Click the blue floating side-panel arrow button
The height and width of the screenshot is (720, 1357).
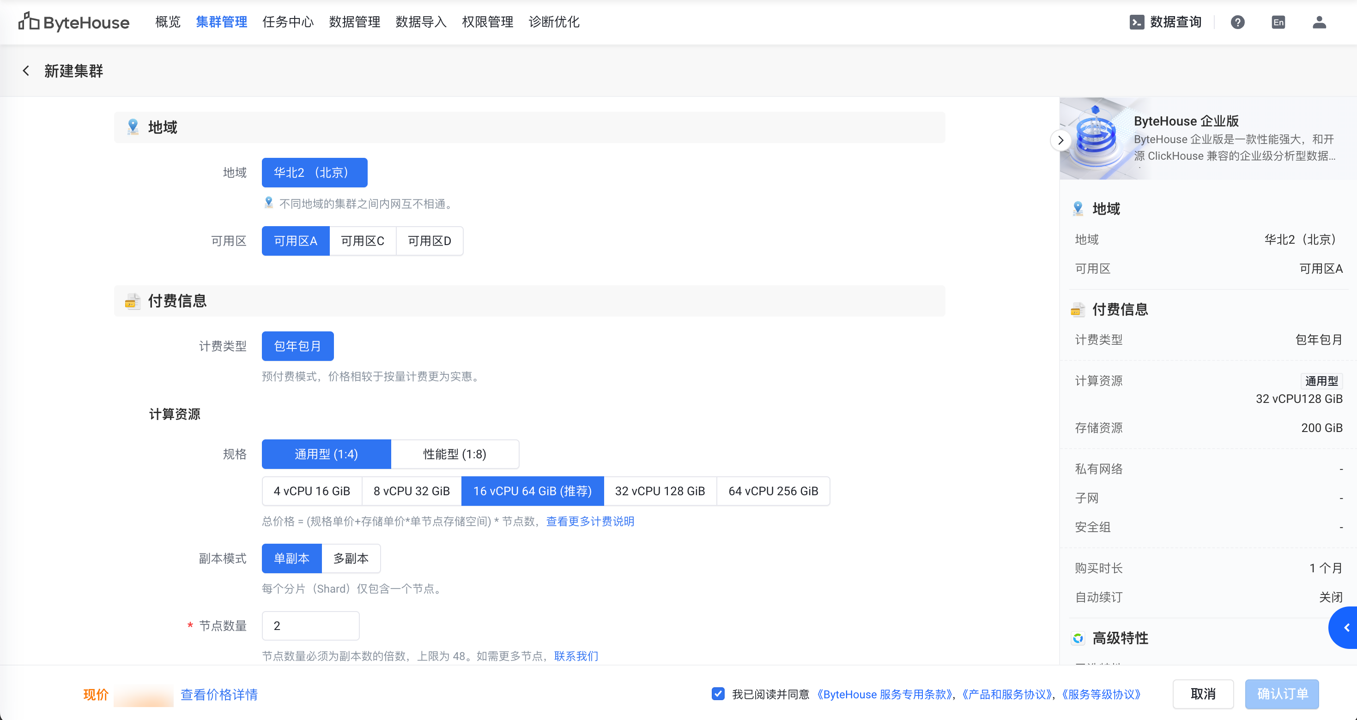pos(1346,627)
